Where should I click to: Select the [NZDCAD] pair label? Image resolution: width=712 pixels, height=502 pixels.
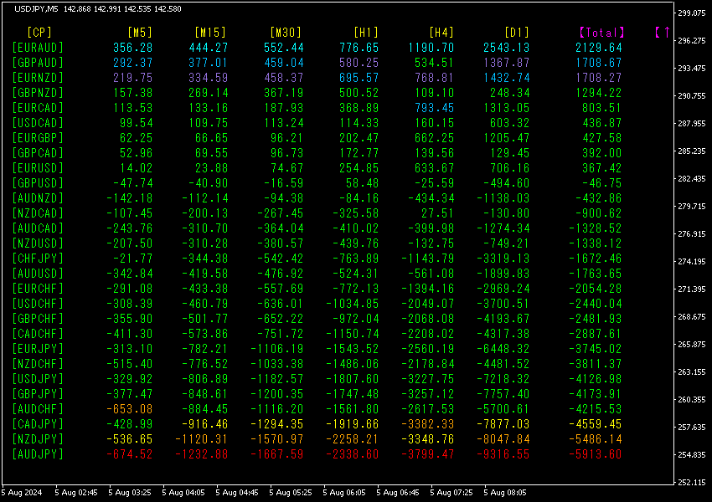[38, 213]
